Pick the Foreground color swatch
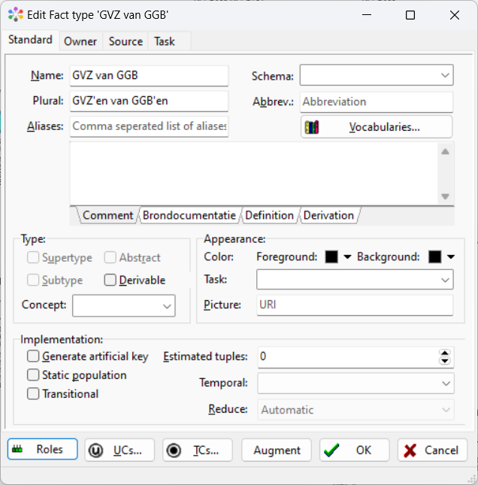The height and width of the screenshot is (485, 478). (331, 257)
